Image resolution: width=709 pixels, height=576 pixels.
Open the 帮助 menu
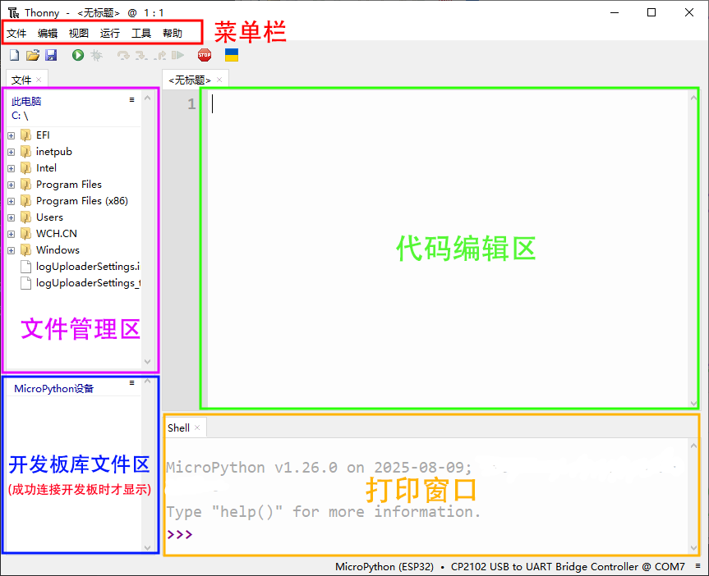click(x=173, y=34)
